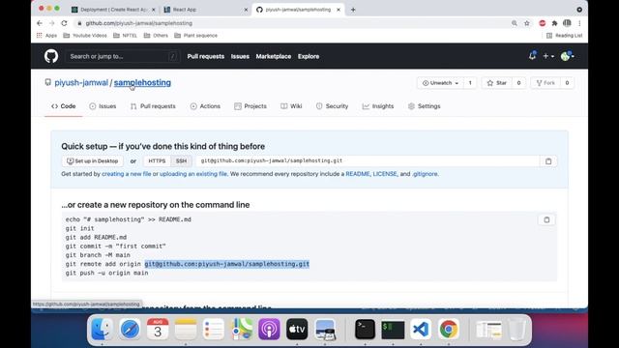Go to Marketplace
This screenshot has width=619, height=348.
click(x=273, y=56)
